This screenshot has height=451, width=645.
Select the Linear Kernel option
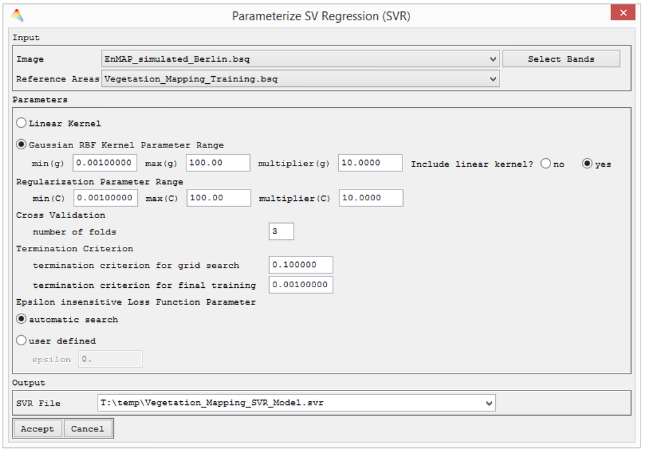[x=21, y=123]
